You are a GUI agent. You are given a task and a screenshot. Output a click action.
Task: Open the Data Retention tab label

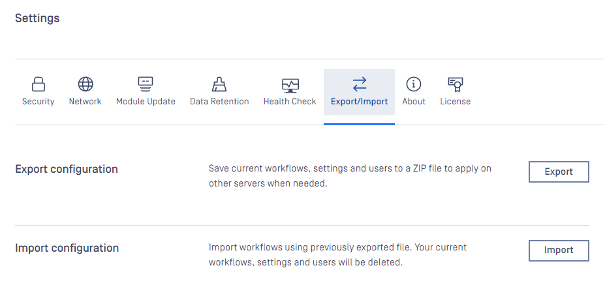[x=219, y=102]
